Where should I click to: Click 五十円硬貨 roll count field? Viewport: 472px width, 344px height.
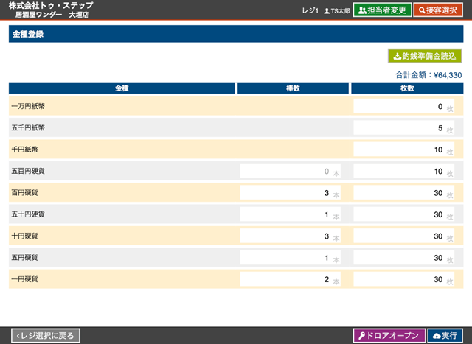pos(284,215)
